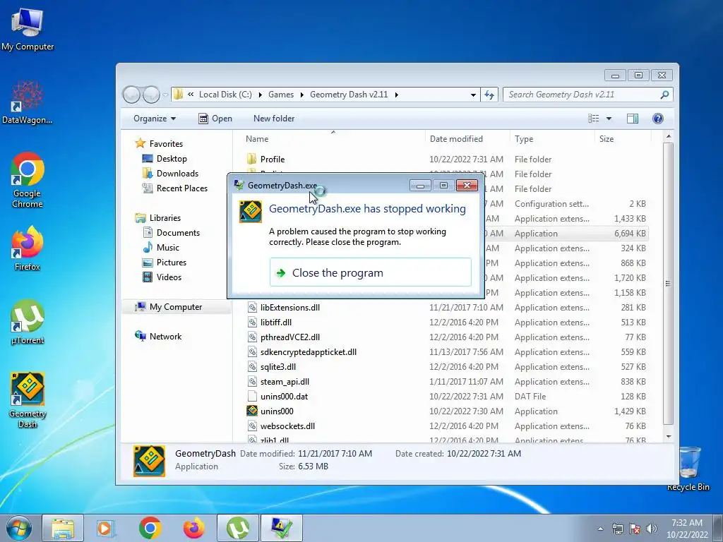Image resolution: width=723 pixels, height=542 pixels.
Task: Open µTorrent desktop shortcut
Action: coord(28,322)
